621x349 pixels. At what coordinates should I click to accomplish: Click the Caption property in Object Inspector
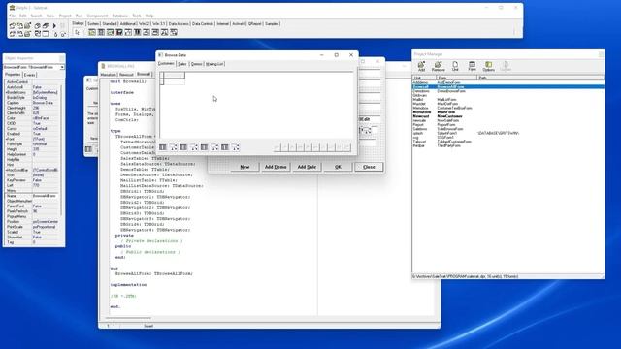32,103
